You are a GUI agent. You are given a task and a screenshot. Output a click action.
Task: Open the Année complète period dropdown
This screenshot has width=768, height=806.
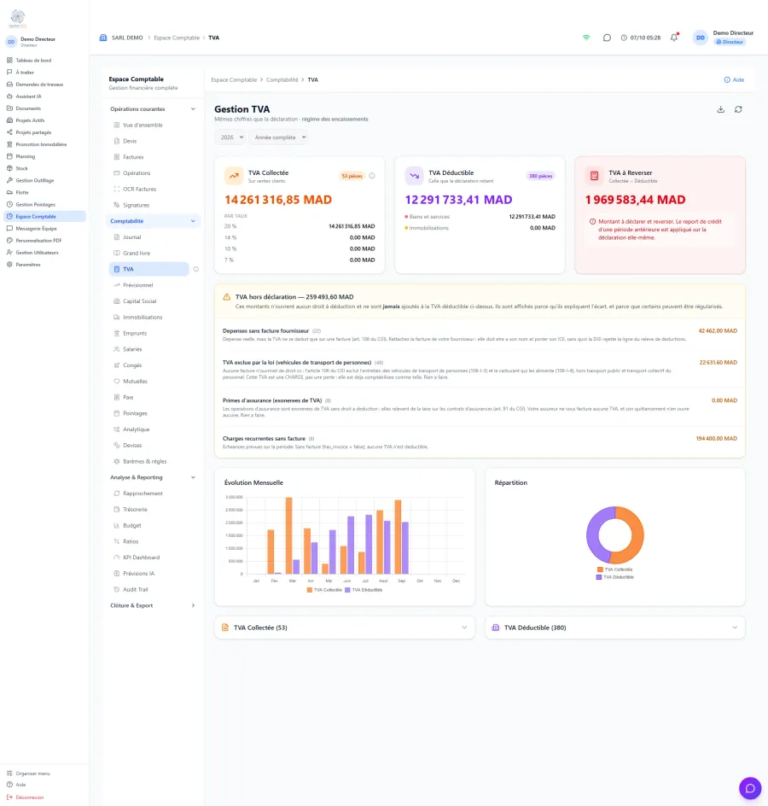278,137
